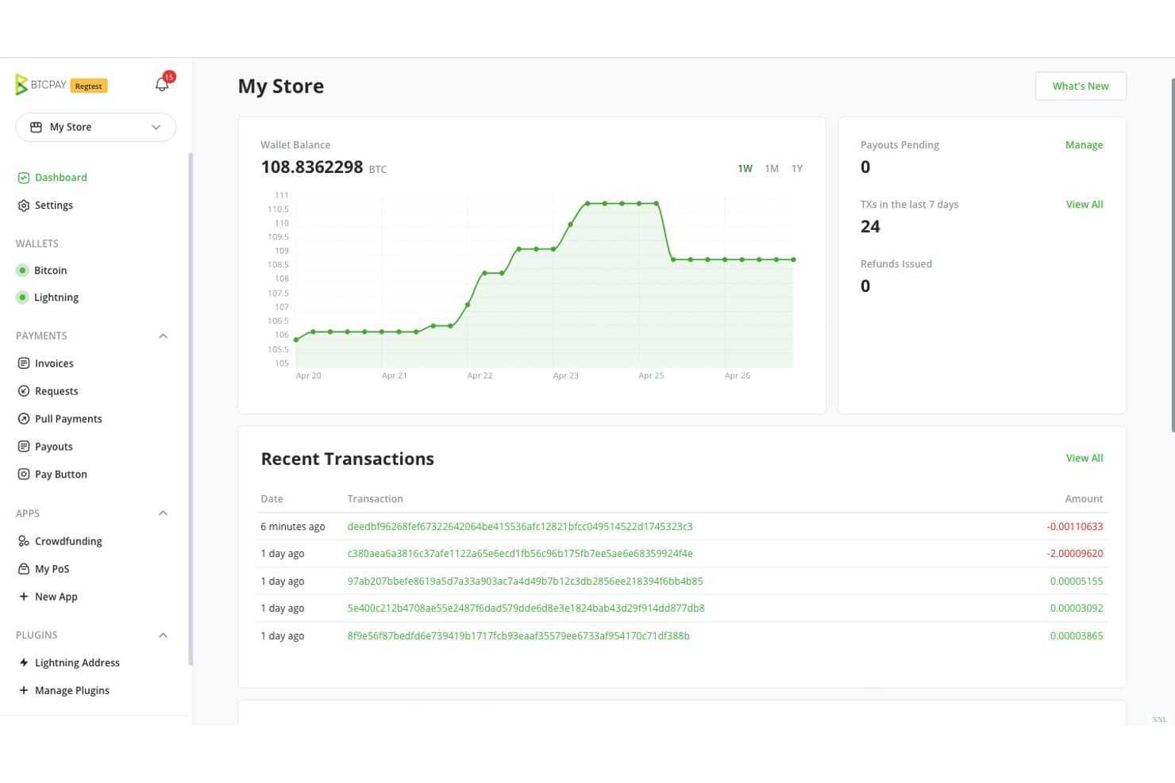1175x783 pixels.
Task: Click the Manage Plugins plus icon
Action: coord(24,690)
